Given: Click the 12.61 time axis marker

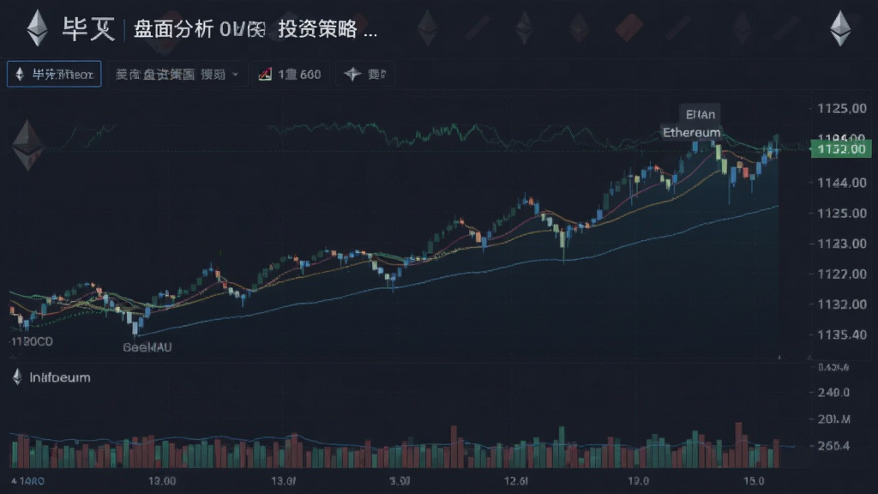Looking at the screenshot, I should click(515, 481).
